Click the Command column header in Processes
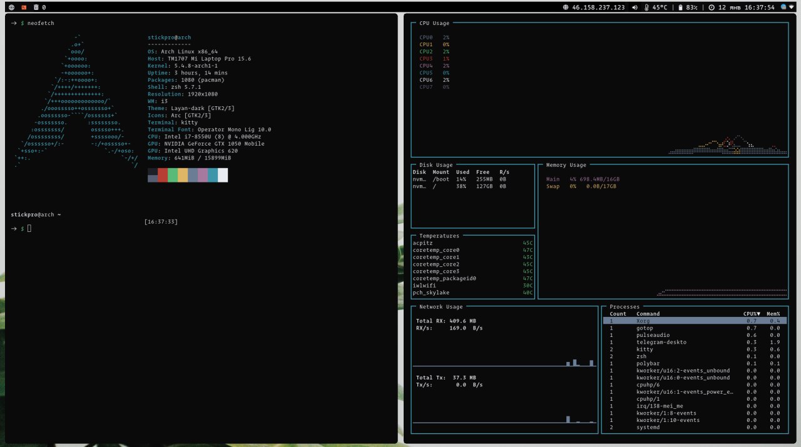This screenshot has width=801, height=447. point(648,314)
